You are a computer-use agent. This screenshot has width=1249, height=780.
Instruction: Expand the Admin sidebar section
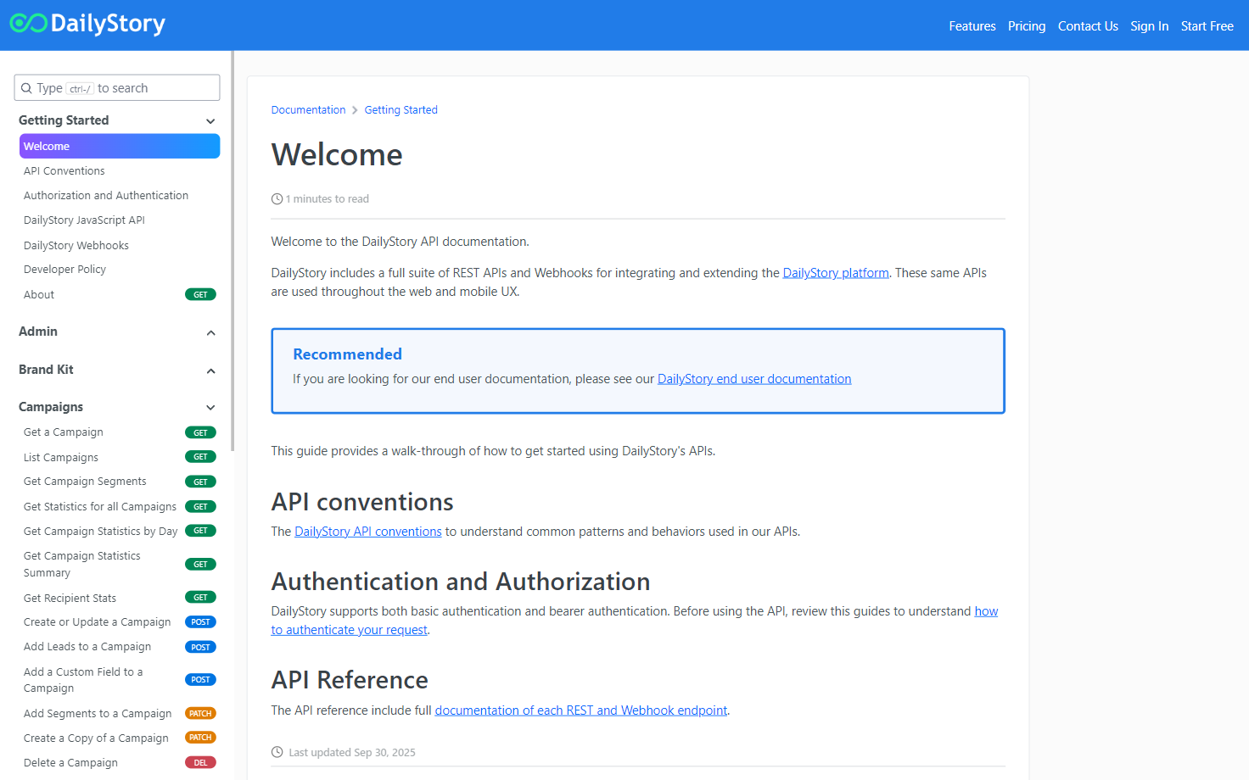click(210, 332)
